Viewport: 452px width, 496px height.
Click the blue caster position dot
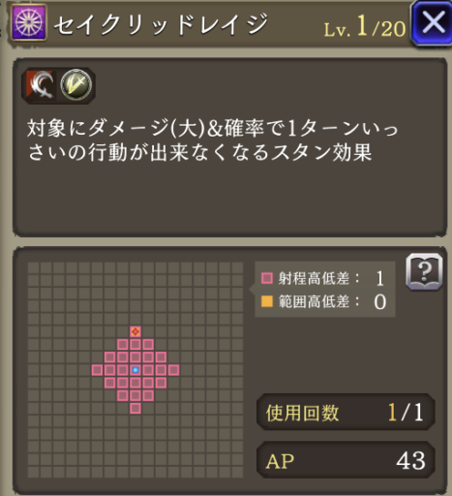[136, 370]
